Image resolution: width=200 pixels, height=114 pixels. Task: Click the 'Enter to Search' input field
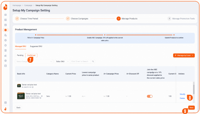[x=80, y=62]
